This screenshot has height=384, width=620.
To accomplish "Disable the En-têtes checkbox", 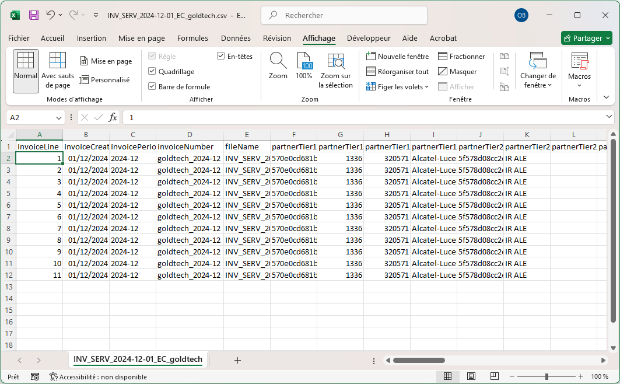I will [221, 57].
